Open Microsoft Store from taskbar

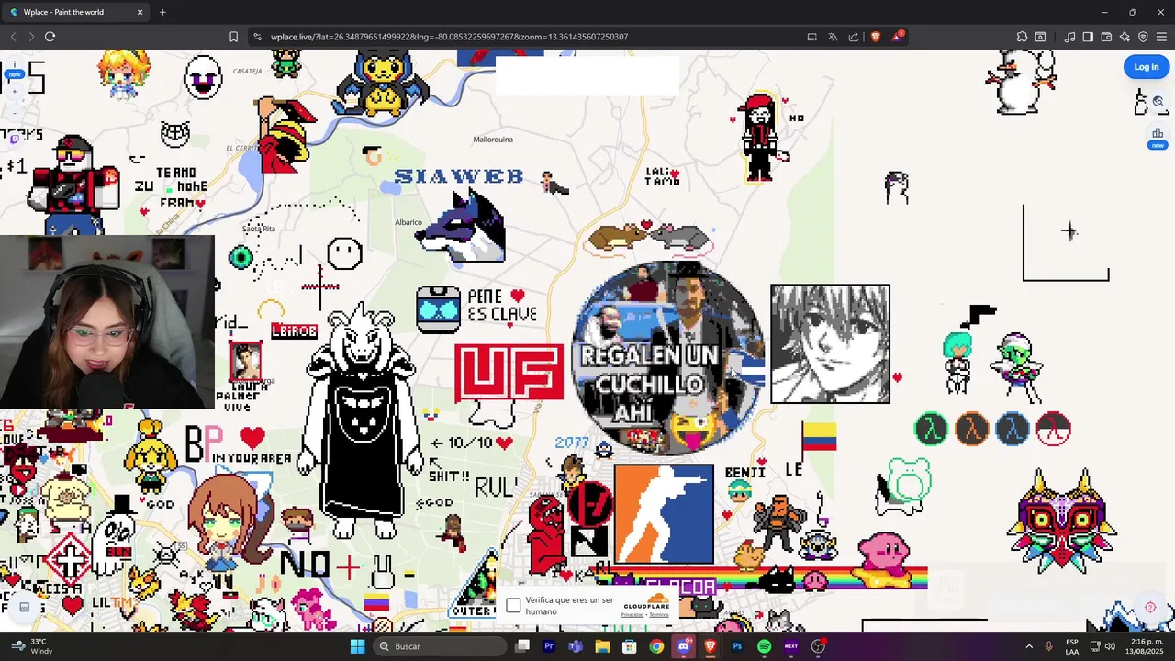[629, 646]
